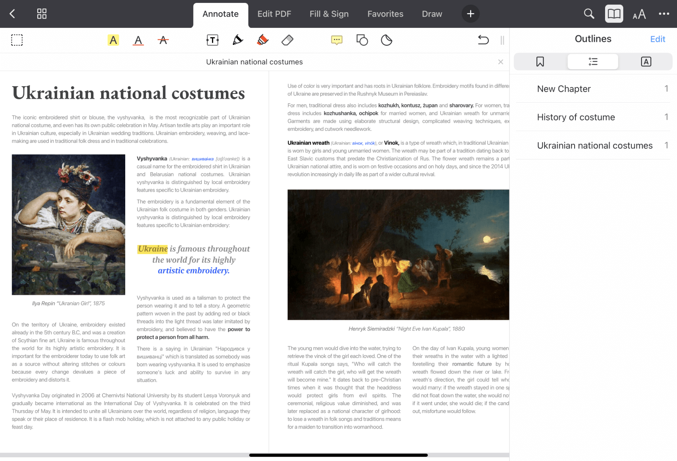The image size is (677, 461).
Task: Click the Night Eve Ivan Kupala painting
Action: [x=398, y=255]
